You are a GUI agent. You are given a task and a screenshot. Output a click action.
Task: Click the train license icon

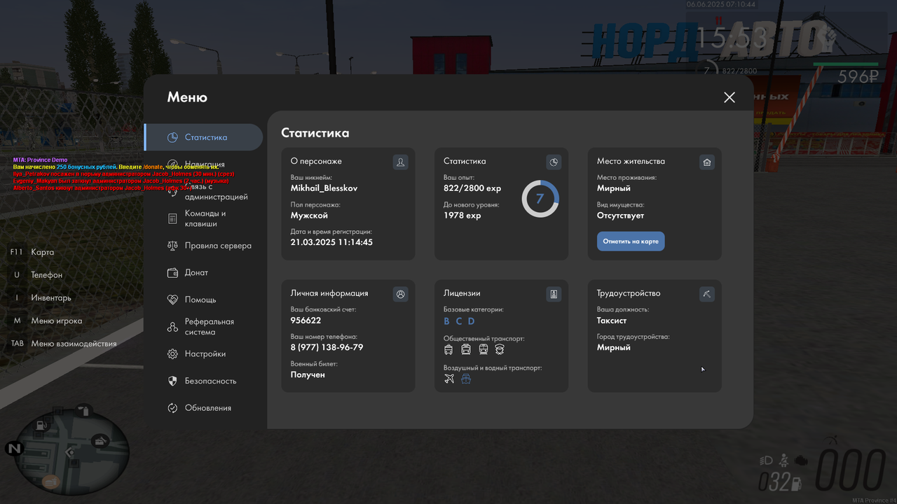click(x=483, y=349)
